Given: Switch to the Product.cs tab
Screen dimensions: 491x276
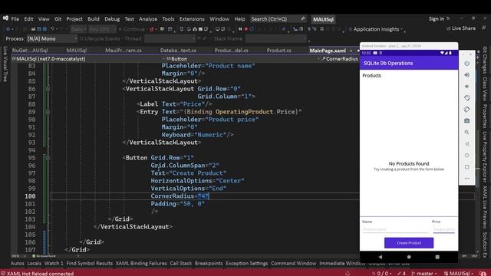Looking at the screenshot, I should coord(278,50).
